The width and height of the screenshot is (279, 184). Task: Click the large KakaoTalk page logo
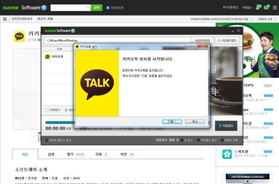(19, 36)
